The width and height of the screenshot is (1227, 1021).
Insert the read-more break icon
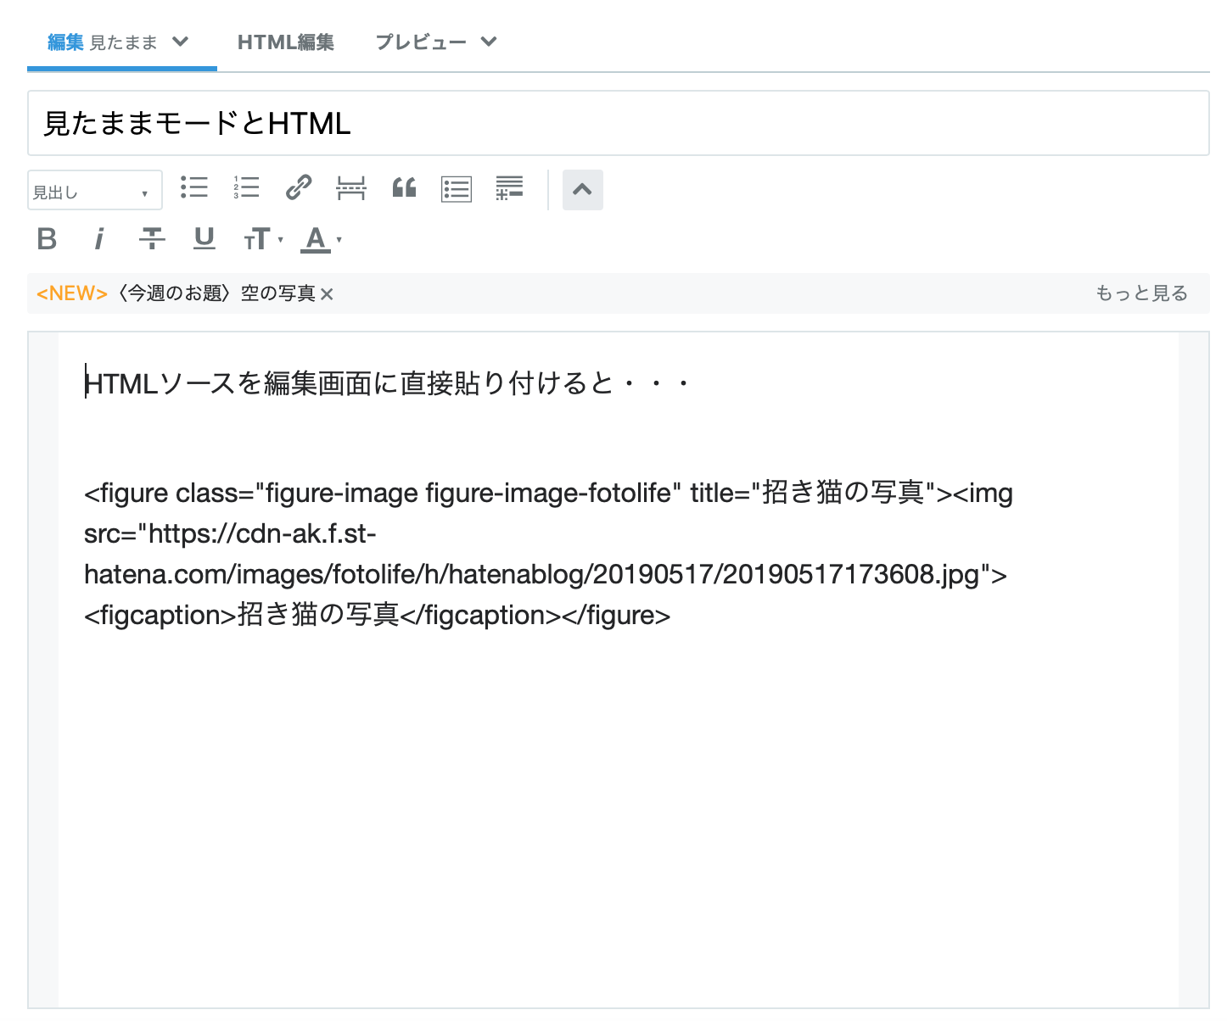[x=351, y=188]
